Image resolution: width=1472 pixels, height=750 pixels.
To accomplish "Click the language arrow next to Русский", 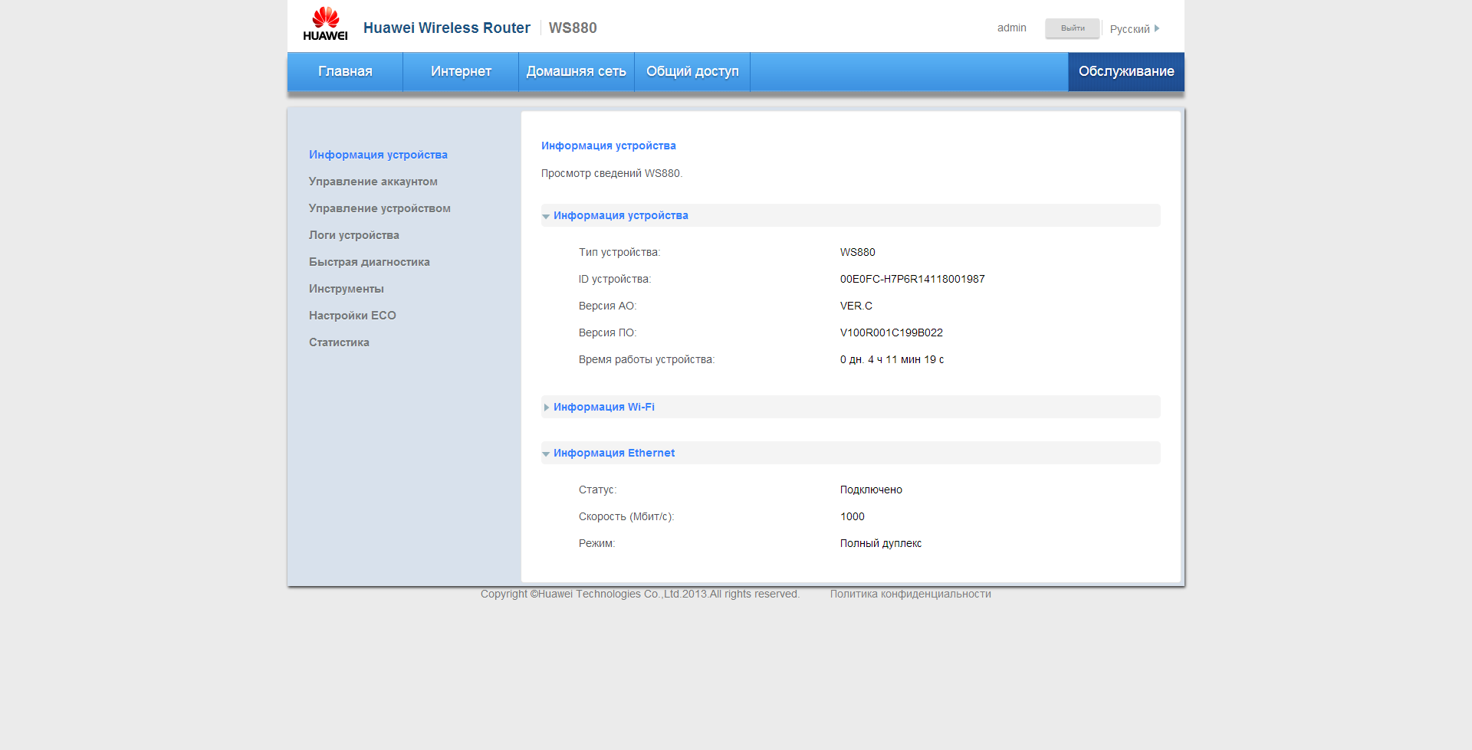I will coord(1157,28).
